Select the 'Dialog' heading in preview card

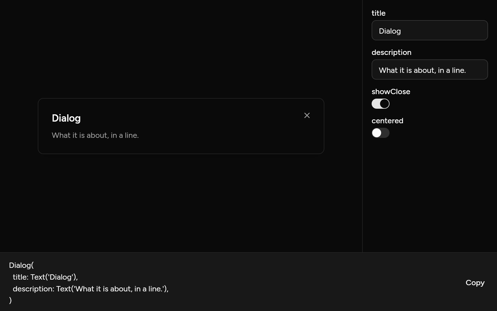(66, 118)
